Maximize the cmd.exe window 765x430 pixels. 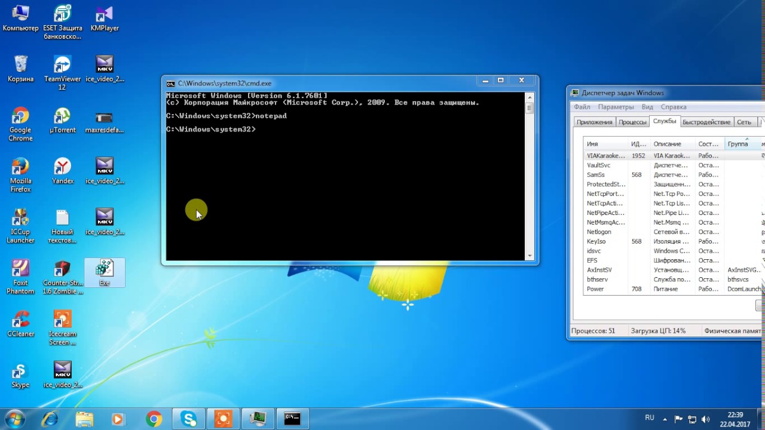(501, 81)
